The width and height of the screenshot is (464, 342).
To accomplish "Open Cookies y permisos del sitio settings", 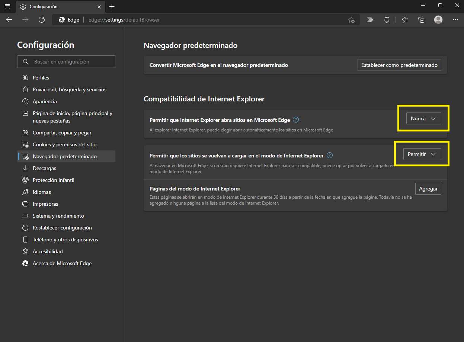I will pyautogui.click(x=66, y=144).
